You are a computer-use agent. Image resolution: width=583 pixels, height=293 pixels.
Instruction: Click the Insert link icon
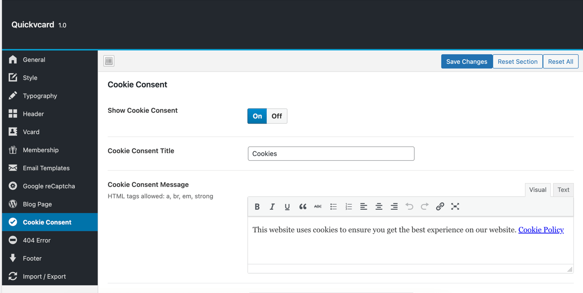point(440,206)
